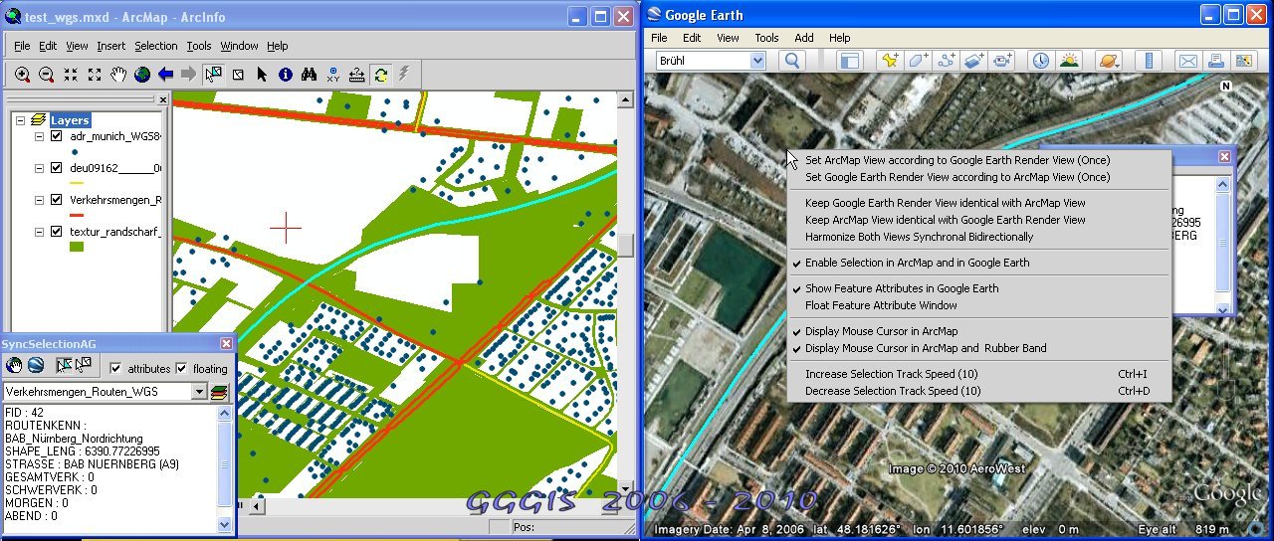Open the planet switcher icon in Google Earth
The height and width of the screenshot is (541, 1274).
pyautogui.click(x=1108, y=61)
